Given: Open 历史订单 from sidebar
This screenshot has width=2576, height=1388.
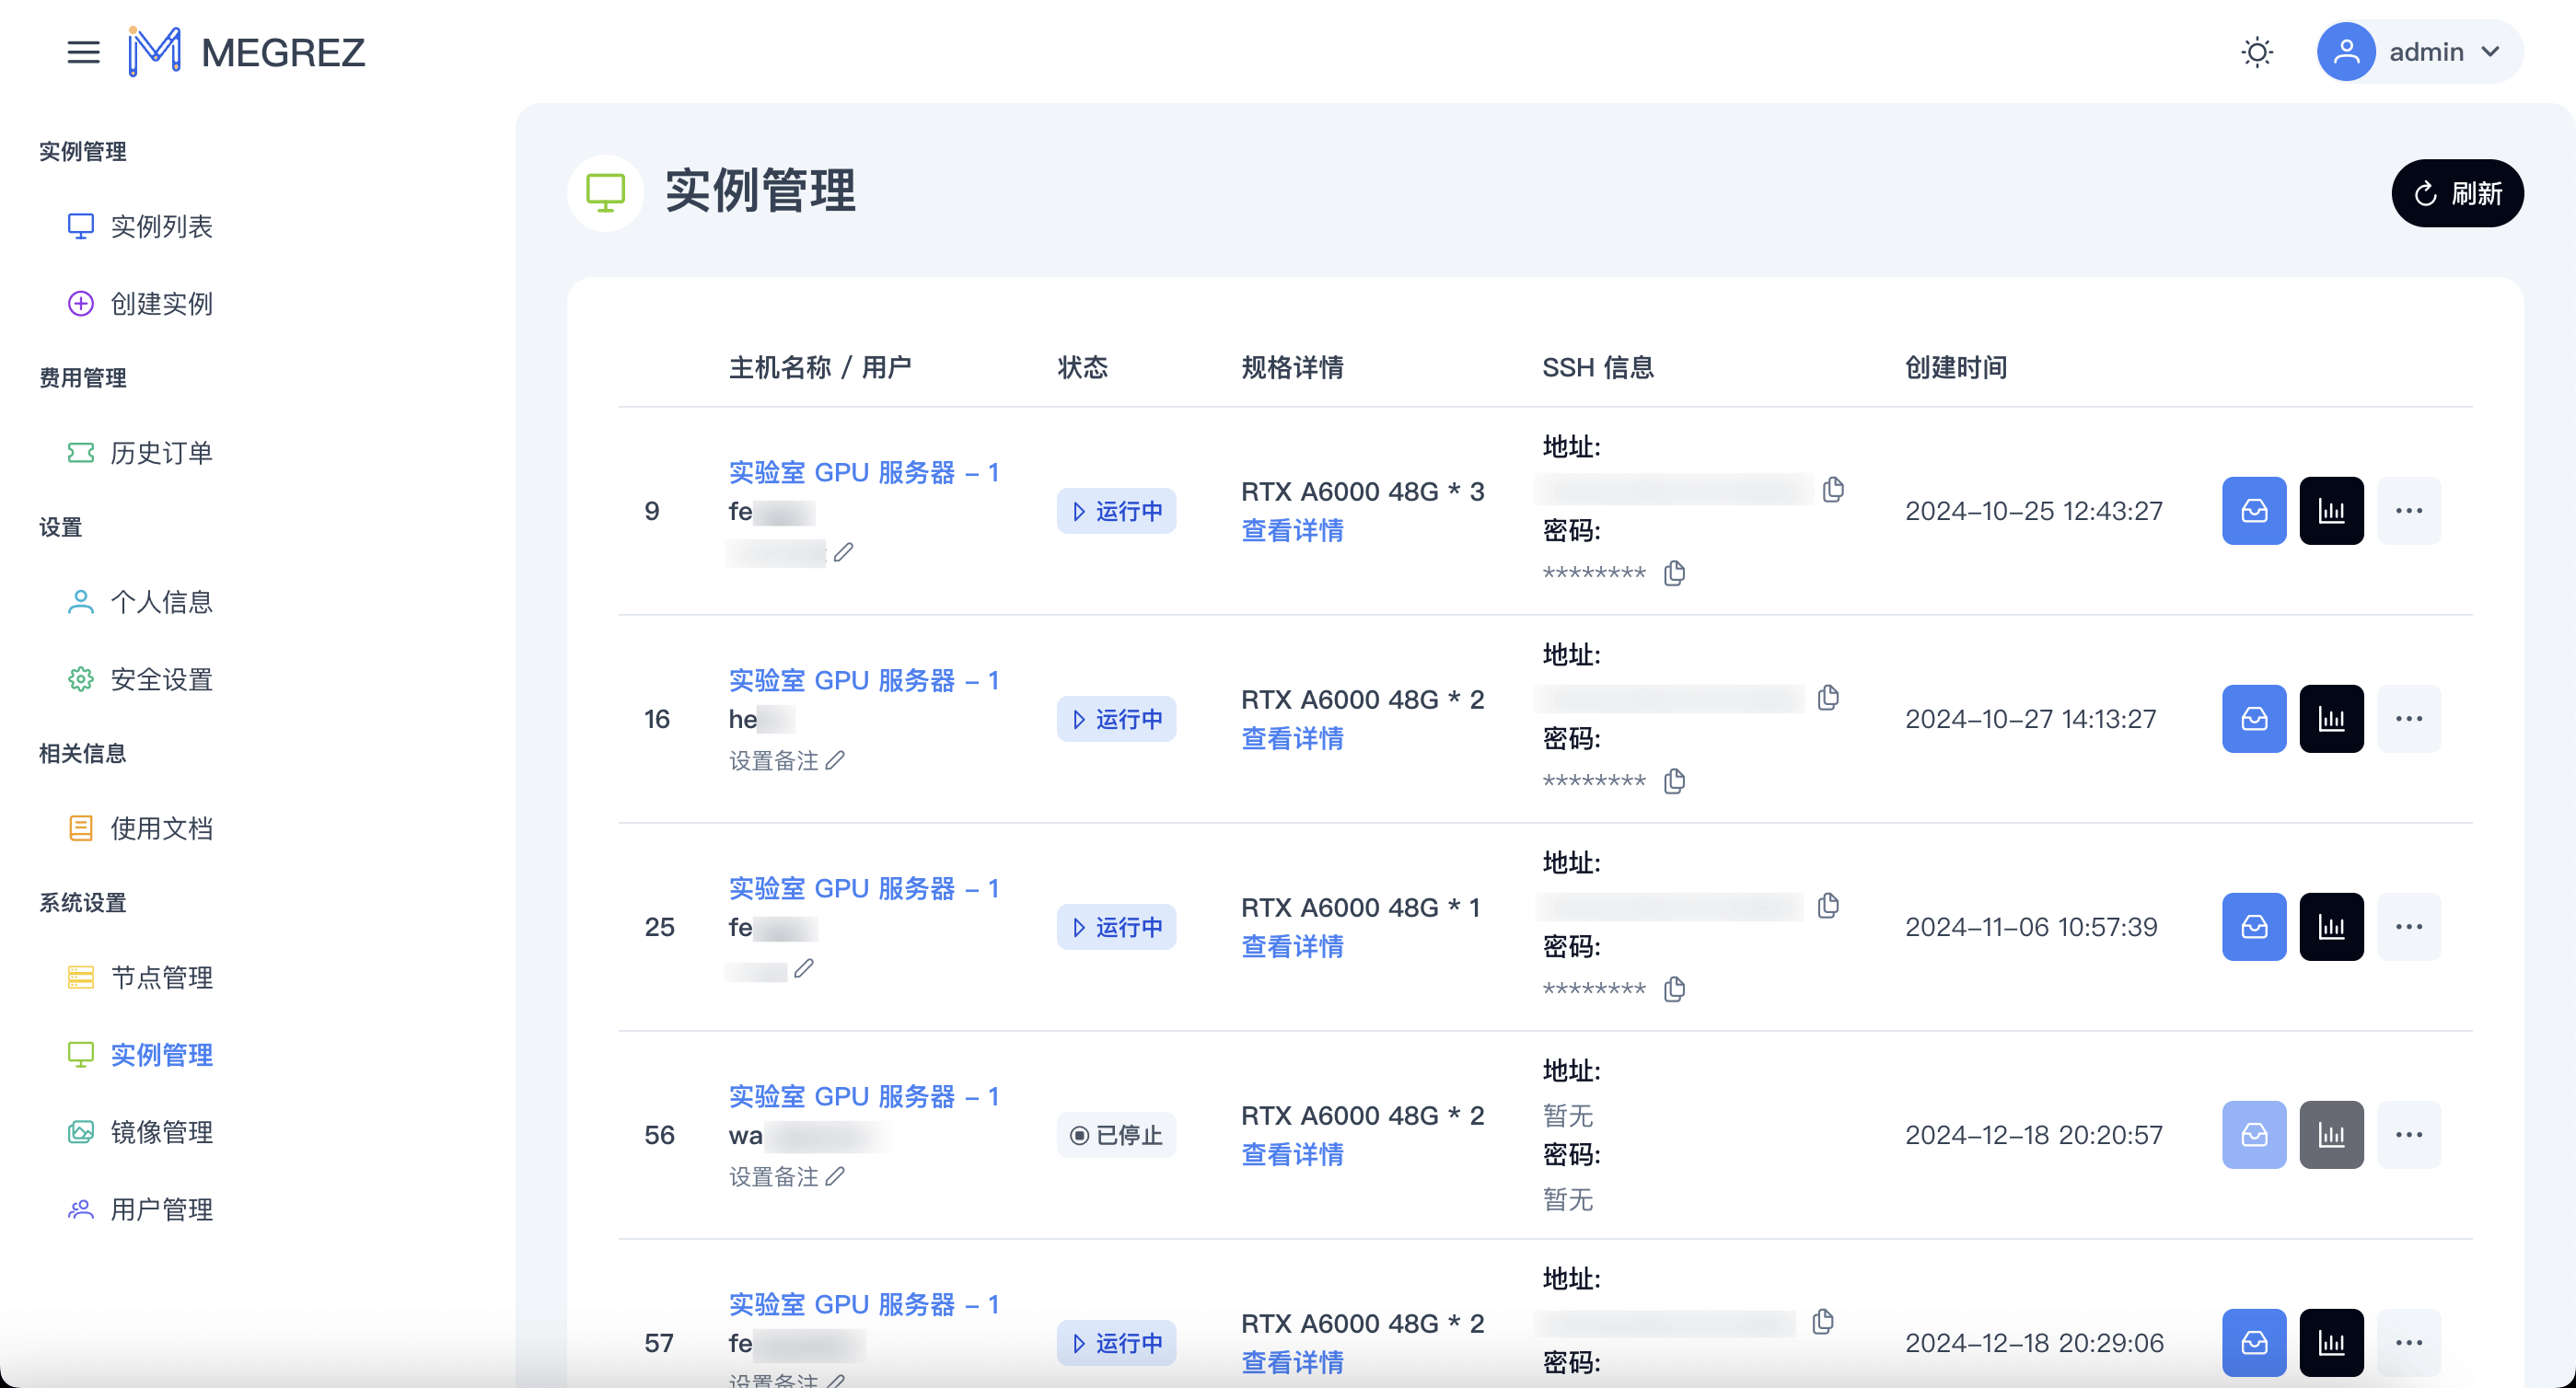Looking at the screenshot, I should pos(161,453).
